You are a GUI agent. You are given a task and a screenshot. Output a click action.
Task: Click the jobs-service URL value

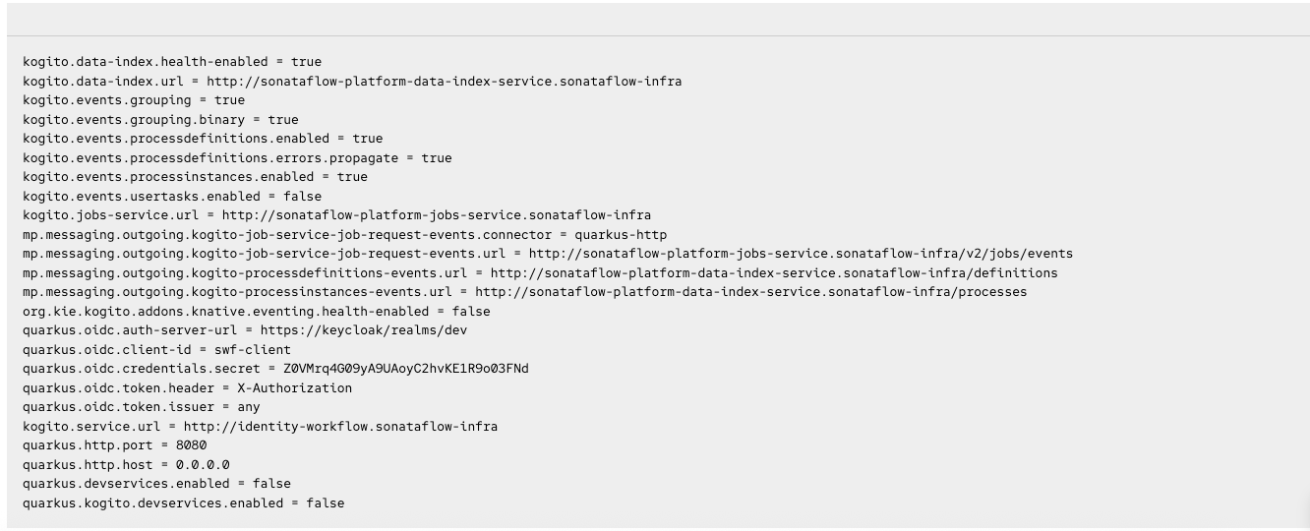coord(436,215)
